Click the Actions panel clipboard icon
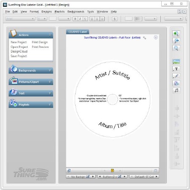 14,33
